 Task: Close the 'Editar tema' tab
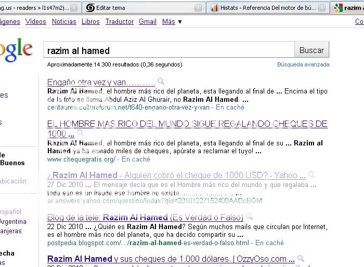[x=198, y=8]
